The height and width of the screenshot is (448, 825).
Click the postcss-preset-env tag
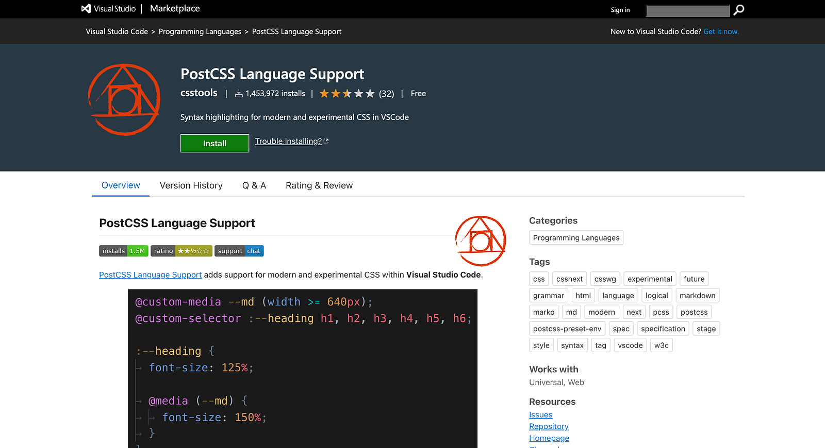coord(567,329)
